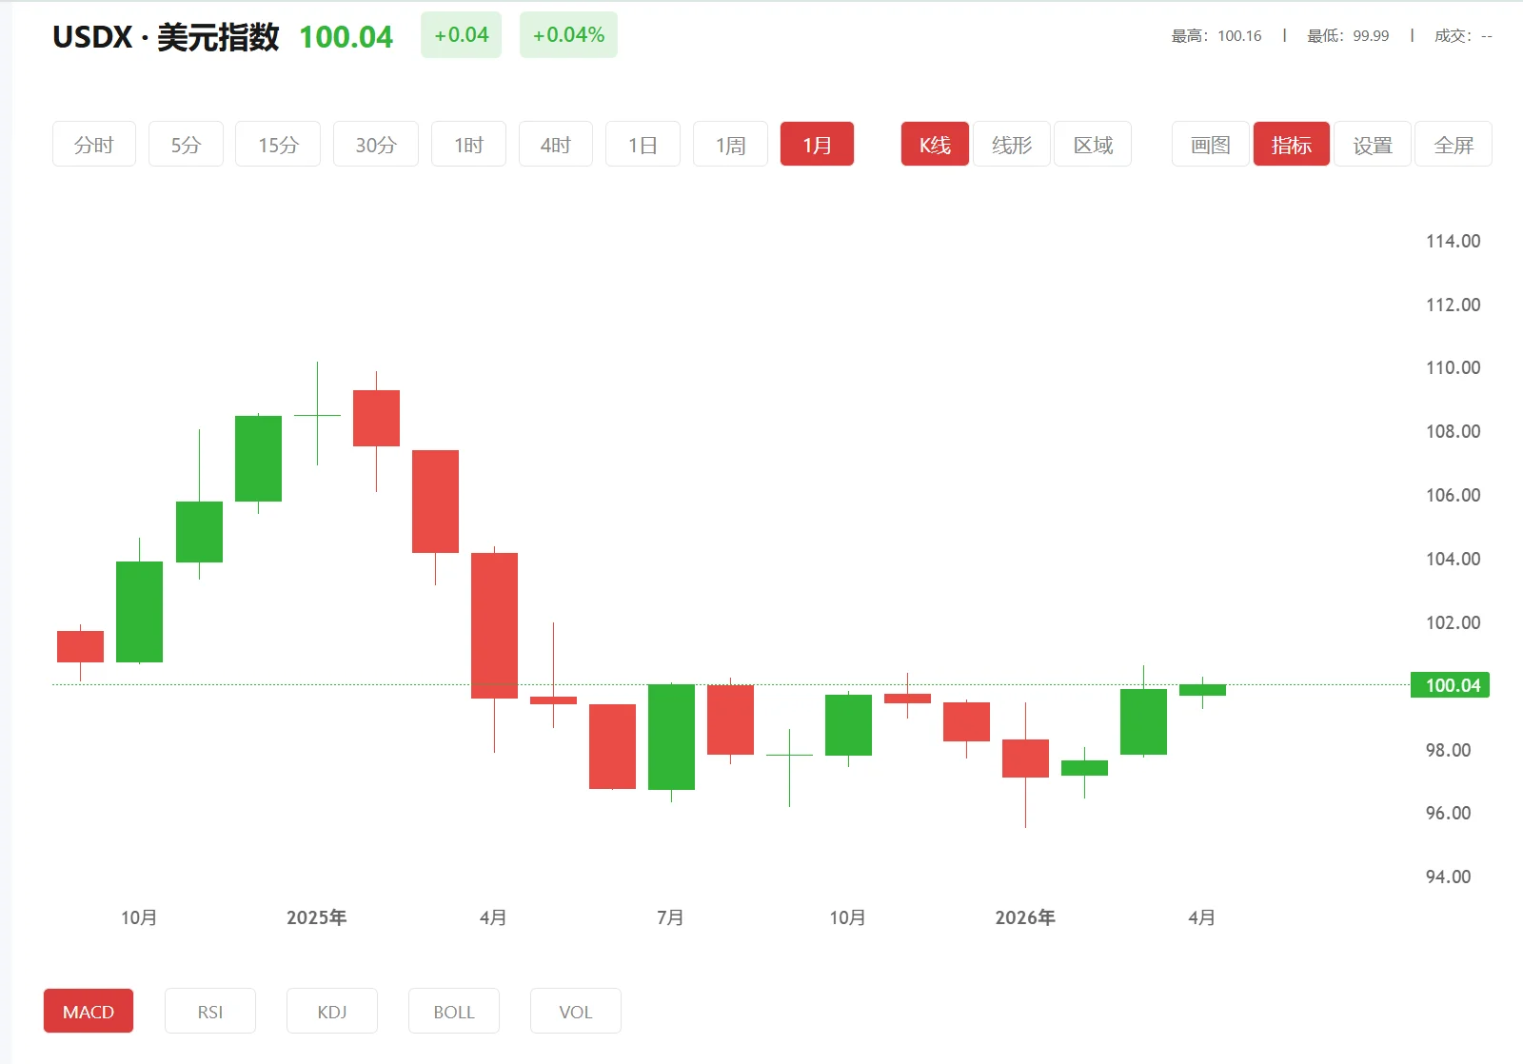Select 1时 hourly interval

[x=468, y=145]
